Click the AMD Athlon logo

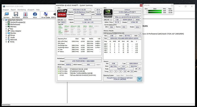click(62, 13)
